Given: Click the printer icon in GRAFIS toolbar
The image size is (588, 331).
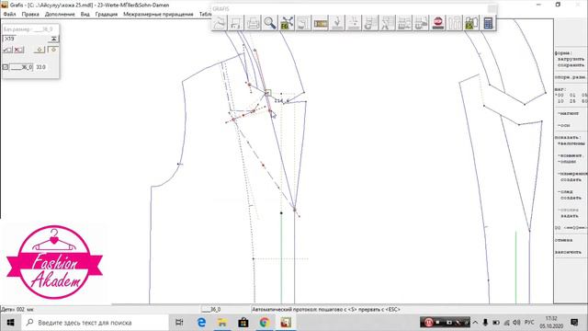Looking at the screenshot, I should coord(254,23).
